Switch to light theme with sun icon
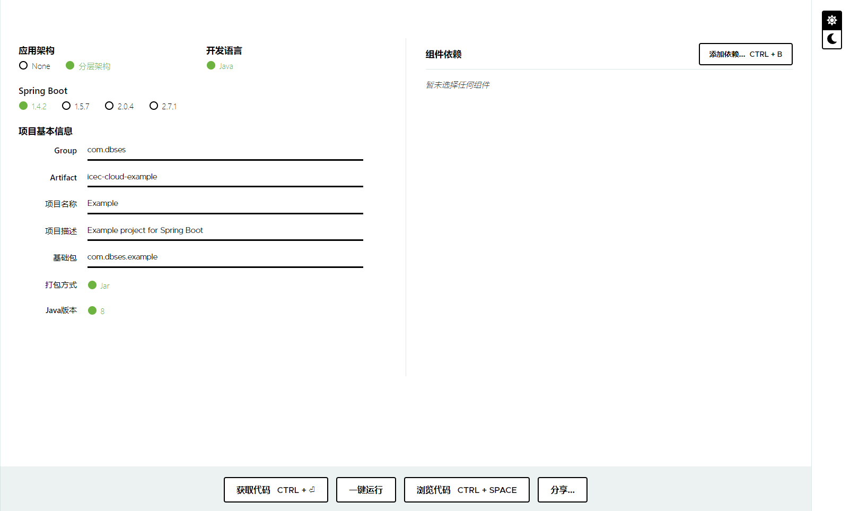Viewport: 850px width, 511px height. click(832, 20)
